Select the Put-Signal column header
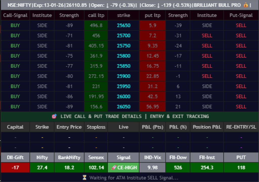The image size is (259, 182). point(241,15)
